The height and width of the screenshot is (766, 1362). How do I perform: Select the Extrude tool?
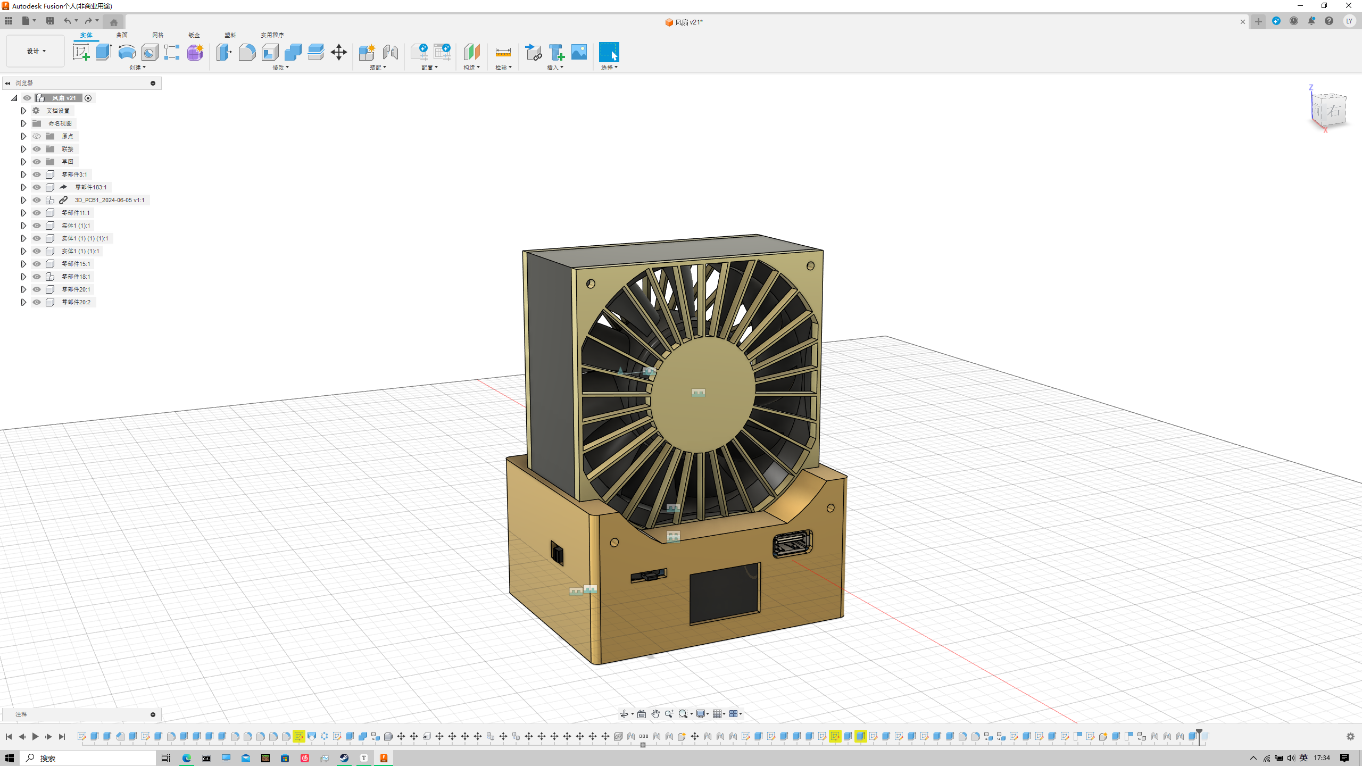(x=104, y=52)
